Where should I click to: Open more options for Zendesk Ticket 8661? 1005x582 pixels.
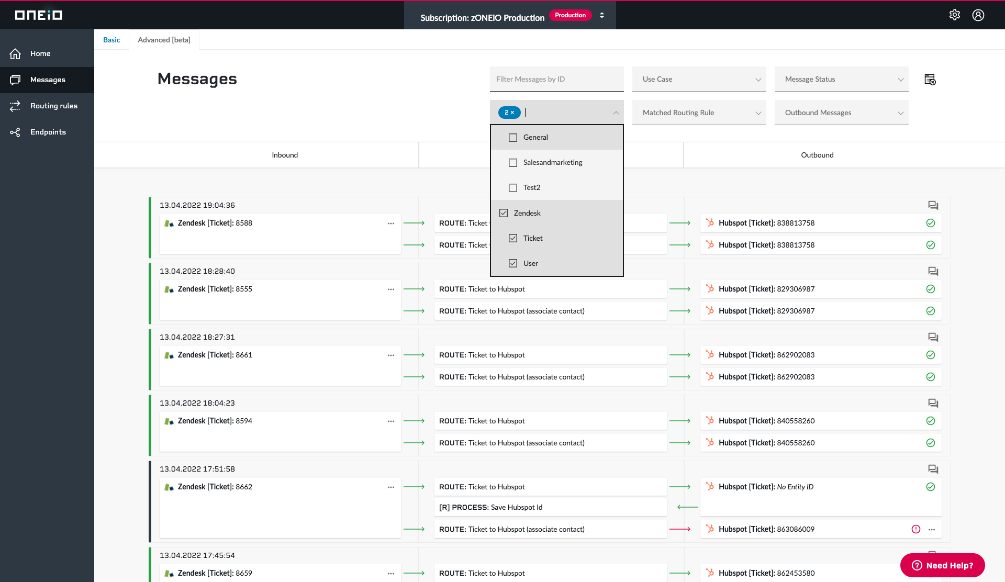coord(391,355)
